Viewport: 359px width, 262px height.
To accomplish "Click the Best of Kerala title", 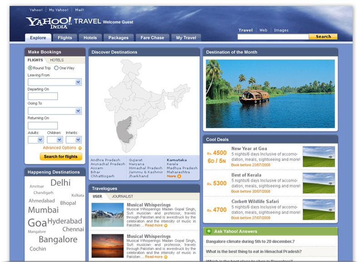I will (246, 175).
